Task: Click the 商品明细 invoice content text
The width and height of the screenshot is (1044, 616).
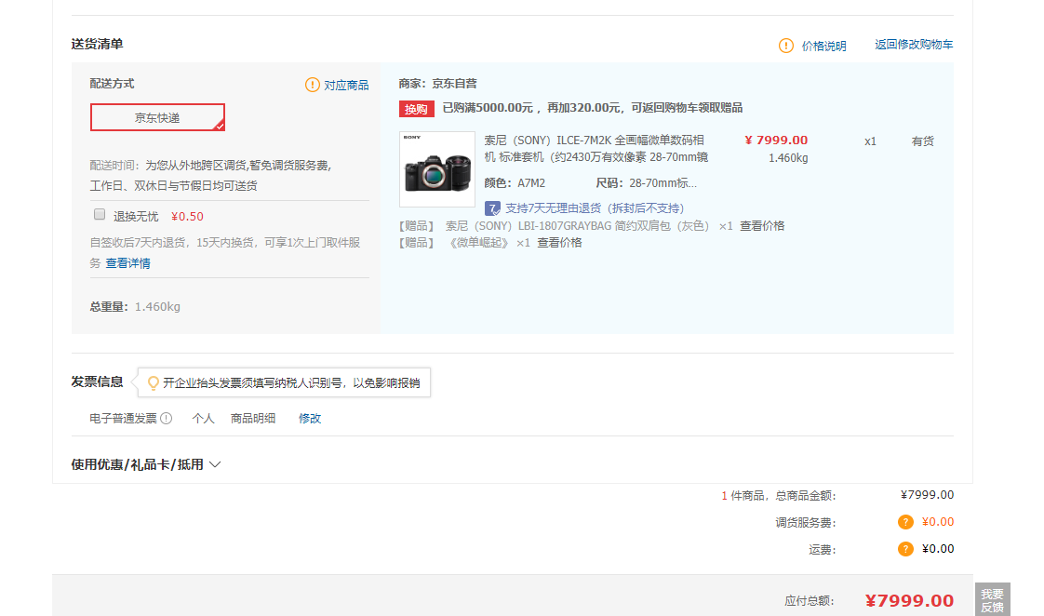Action: click(x=253, y=418)
